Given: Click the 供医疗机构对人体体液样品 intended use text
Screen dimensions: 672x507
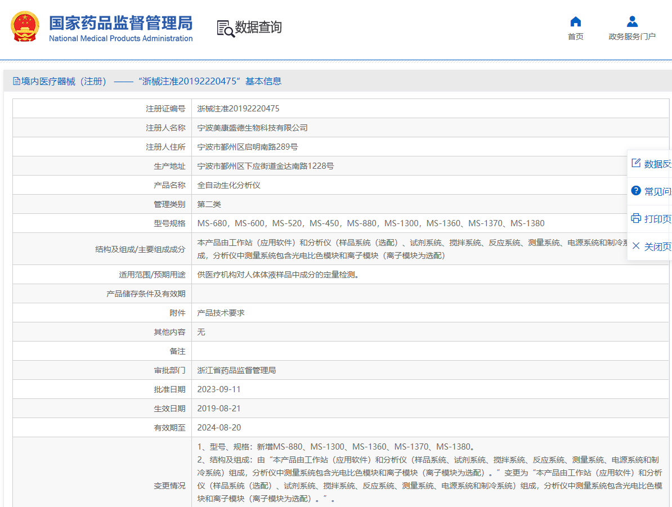Looking at the screenshot, I should (278, 275).
